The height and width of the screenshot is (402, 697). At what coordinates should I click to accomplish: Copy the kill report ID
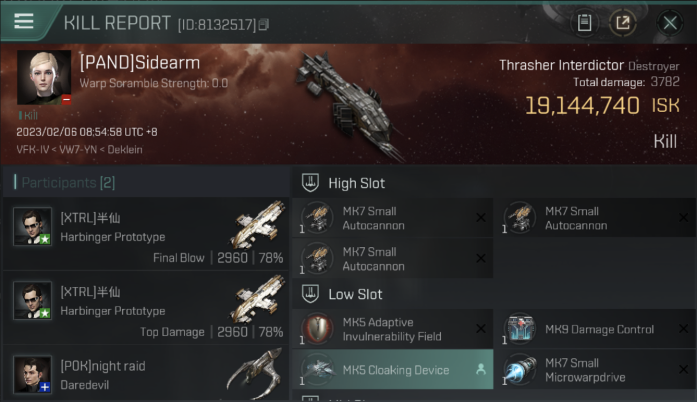coord(263,25)
